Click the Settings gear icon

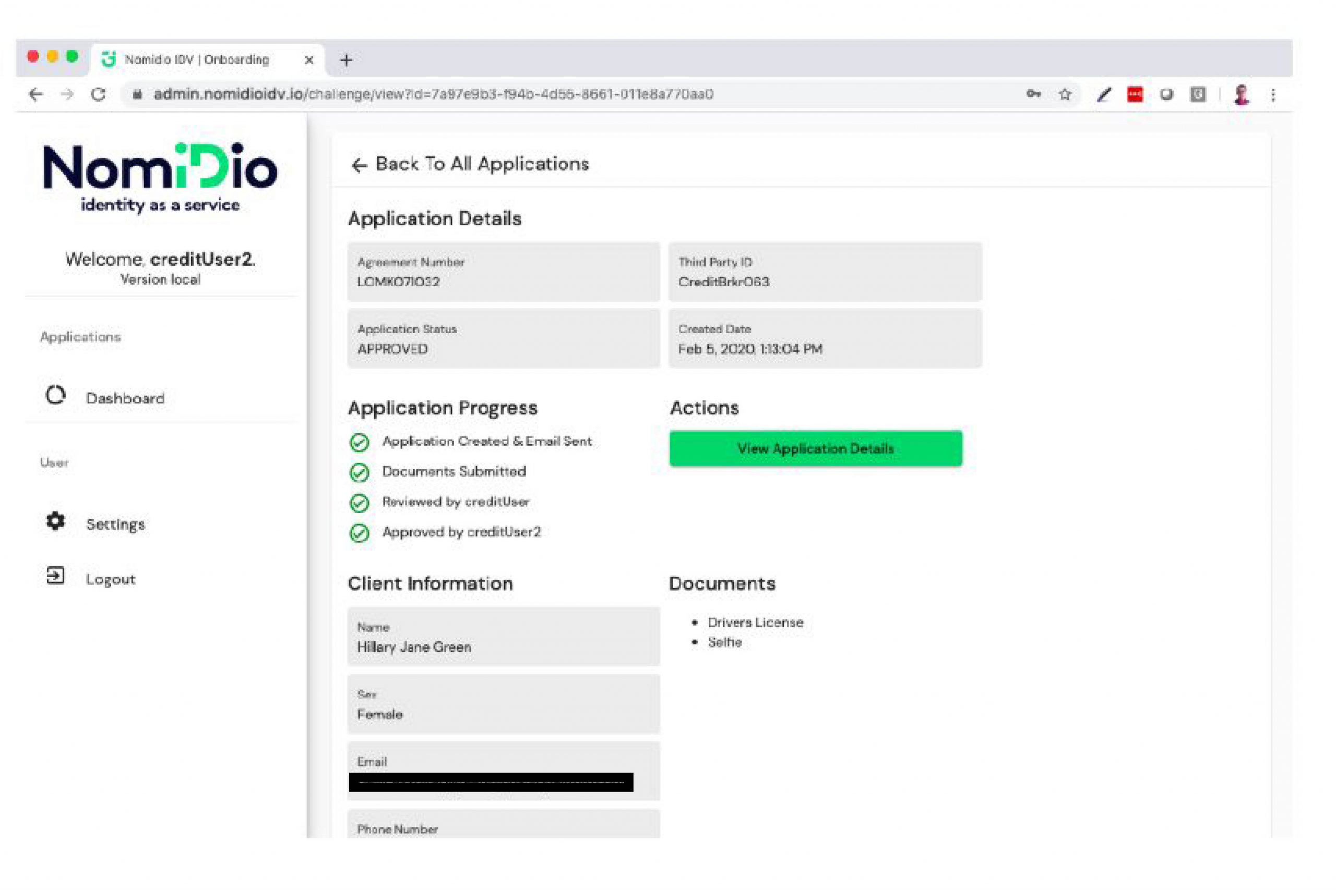point(55,521)
